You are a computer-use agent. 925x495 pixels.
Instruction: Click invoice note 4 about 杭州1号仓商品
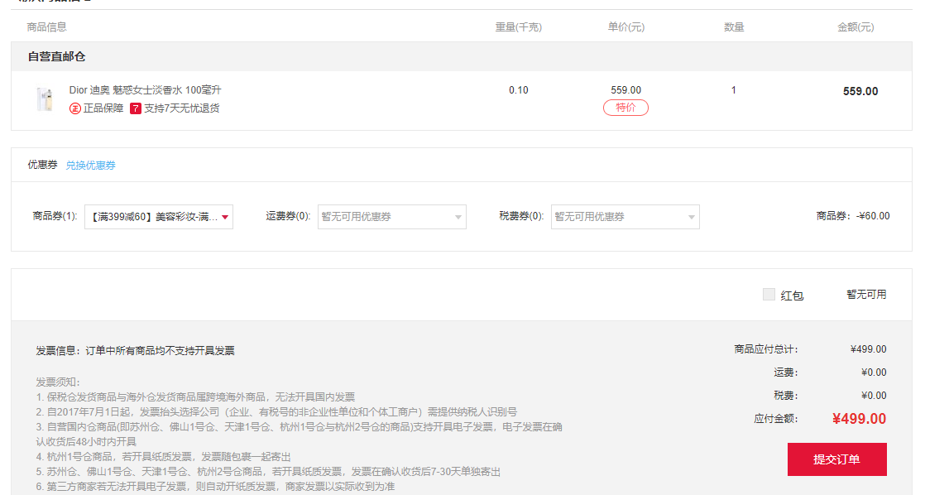pos(164,457)
